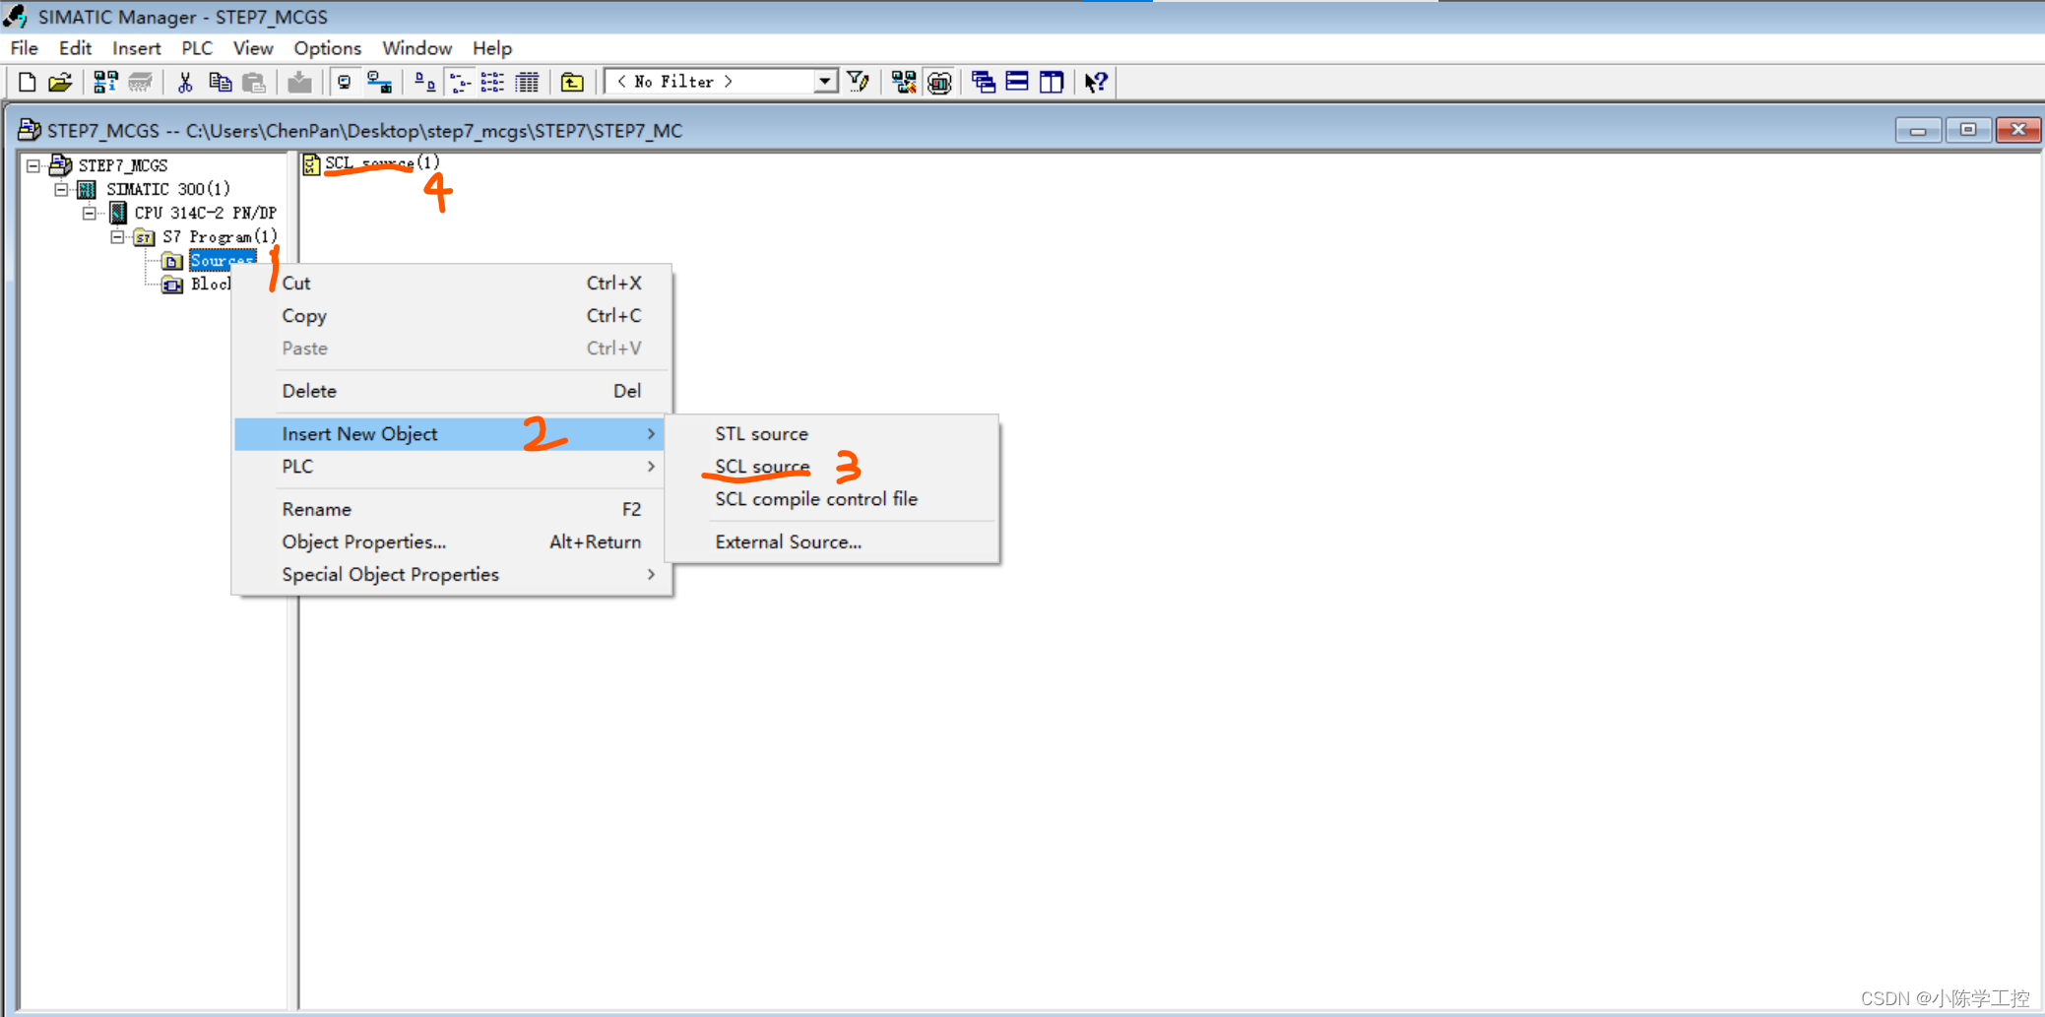Open the View menu
This screenshot has width=2045, height=1017.
tap(253, 48)
